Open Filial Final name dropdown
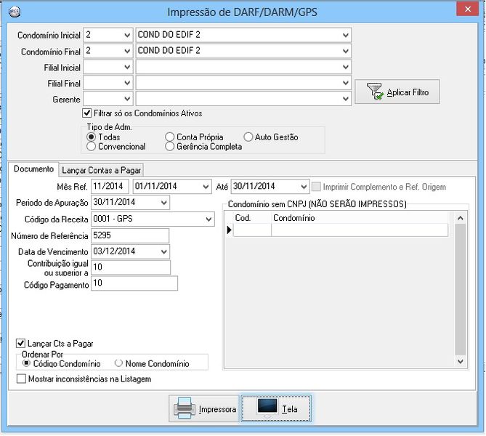Image resolution: width=486 pixels, height=436 pixels. click(346, 83)
